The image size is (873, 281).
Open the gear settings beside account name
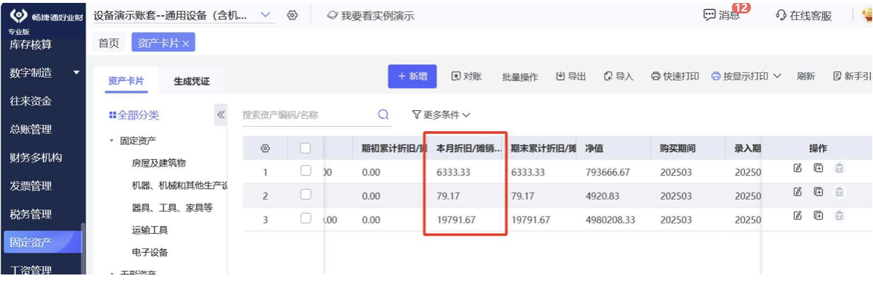pyautogui.click(x=293, y=15)
